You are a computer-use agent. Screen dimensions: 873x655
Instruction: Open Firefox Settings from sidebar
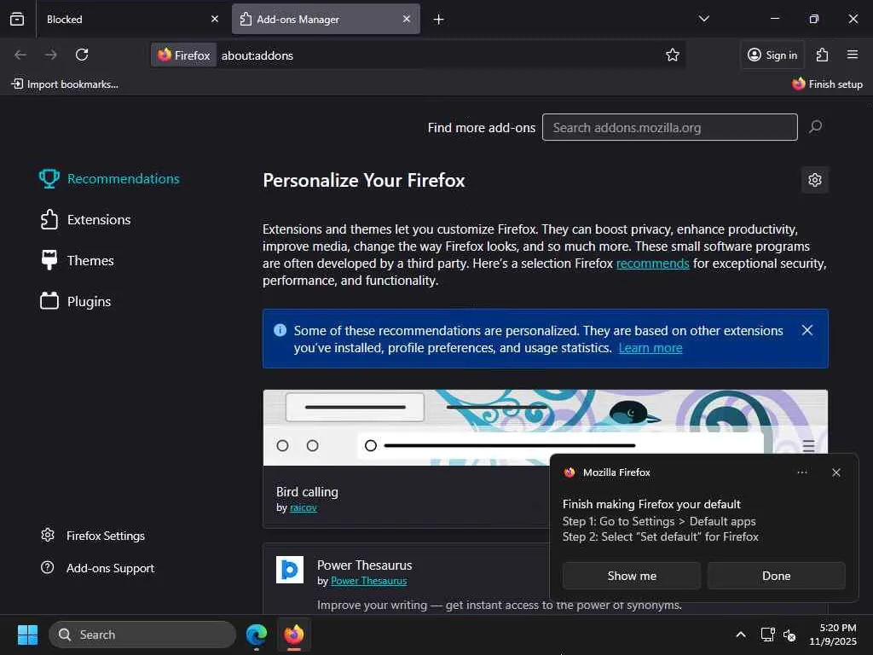tap(93, 536)
